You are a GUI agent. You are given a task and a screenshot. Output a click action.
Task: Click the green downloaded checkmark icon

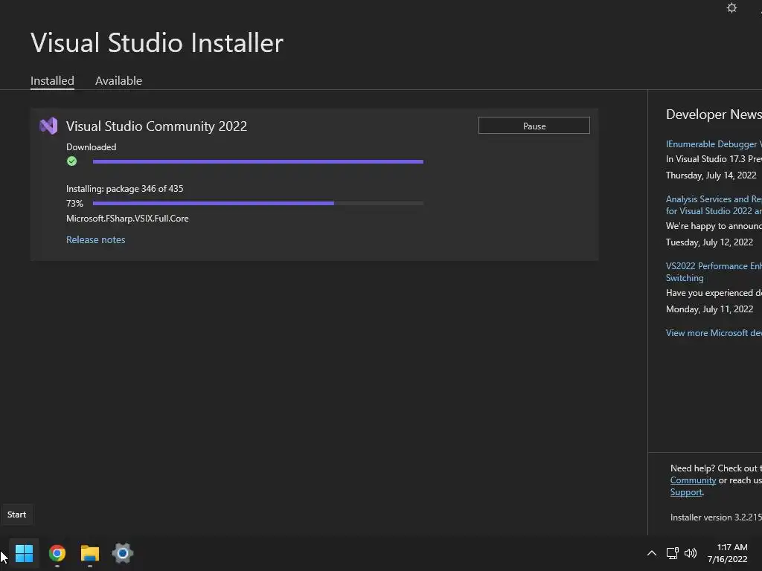[72, 161]
